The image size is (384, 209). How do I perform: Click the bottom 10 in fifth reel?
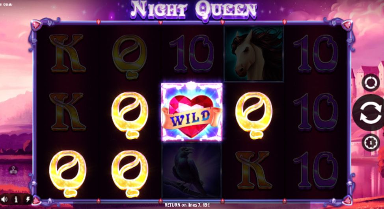point(316,170)
